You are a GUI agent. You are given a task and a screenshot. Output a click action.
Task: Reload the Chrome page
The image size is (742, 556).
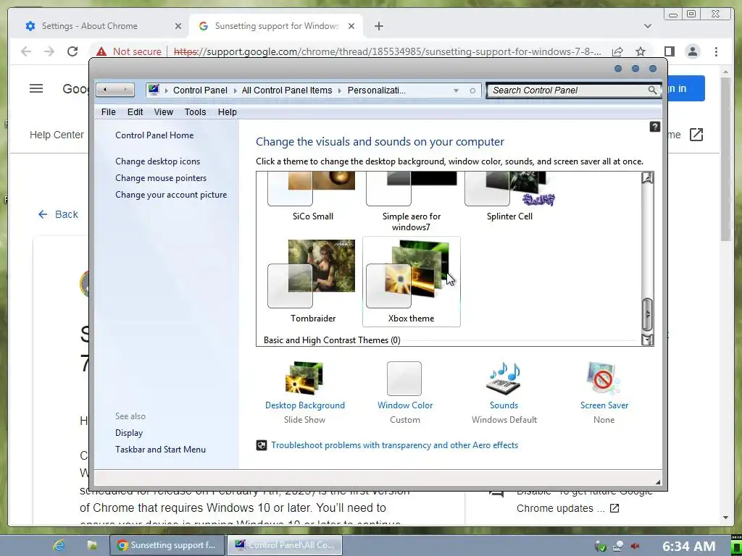point(72,51)
